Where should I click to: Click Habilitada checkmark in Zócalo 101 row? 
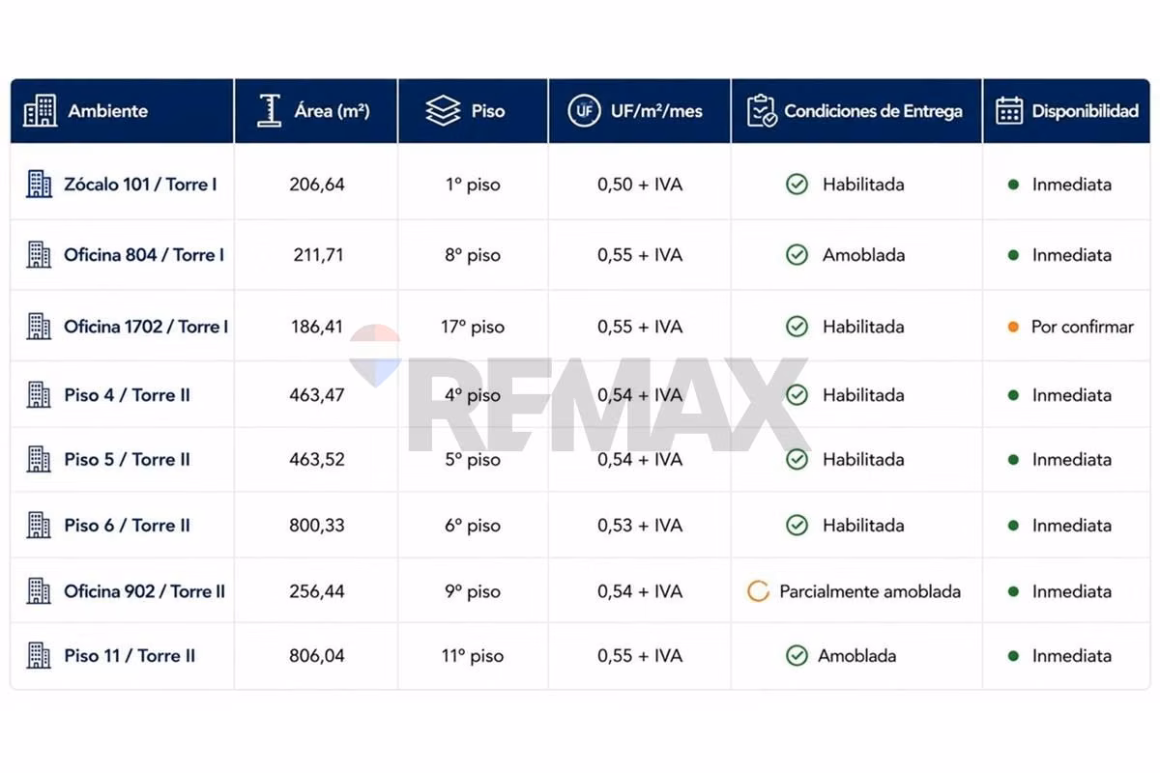click(797, 184)
